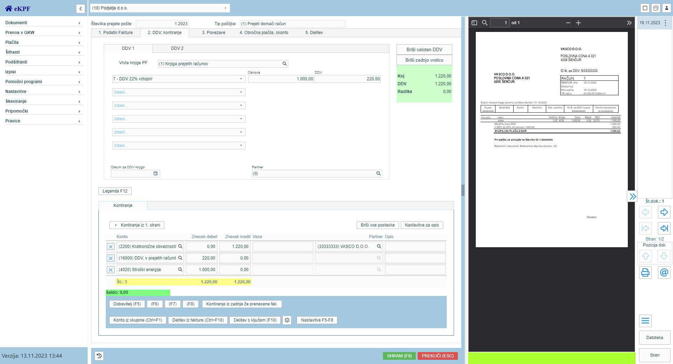Collapse the left sidebar with the arrow button

[81, 9]
